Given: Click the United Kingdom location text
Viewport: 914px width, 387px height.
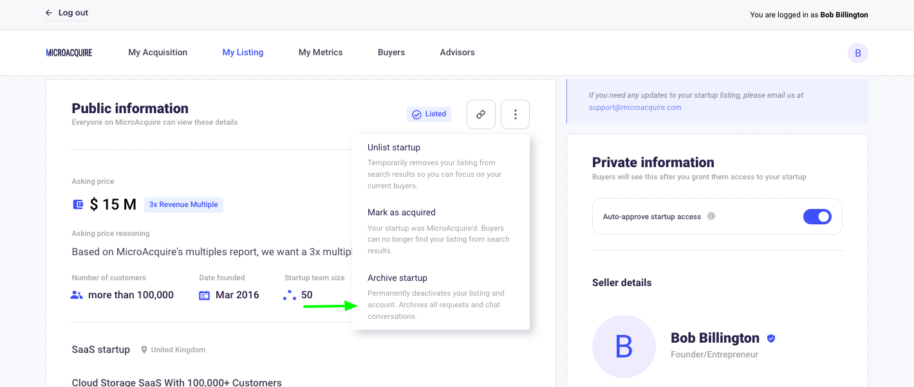Looking at the screenshot, I should (x=178, y=350).
